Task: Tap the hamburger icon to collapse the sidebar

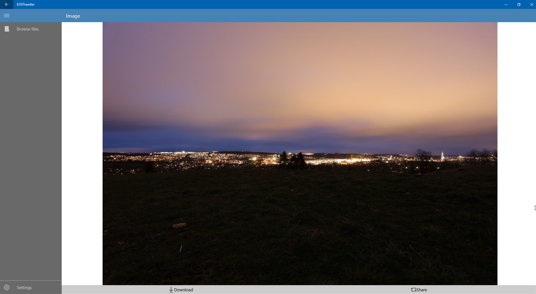Action: [x=7, y=15]
